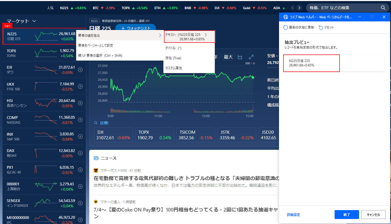Select the TOPX 1902.79 comparison card
Screen dimensions: 391x224
point(155,135)
